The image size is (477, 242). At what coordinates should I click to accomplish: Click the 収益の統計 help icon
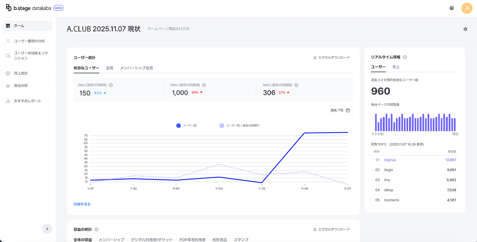(97, 229)
